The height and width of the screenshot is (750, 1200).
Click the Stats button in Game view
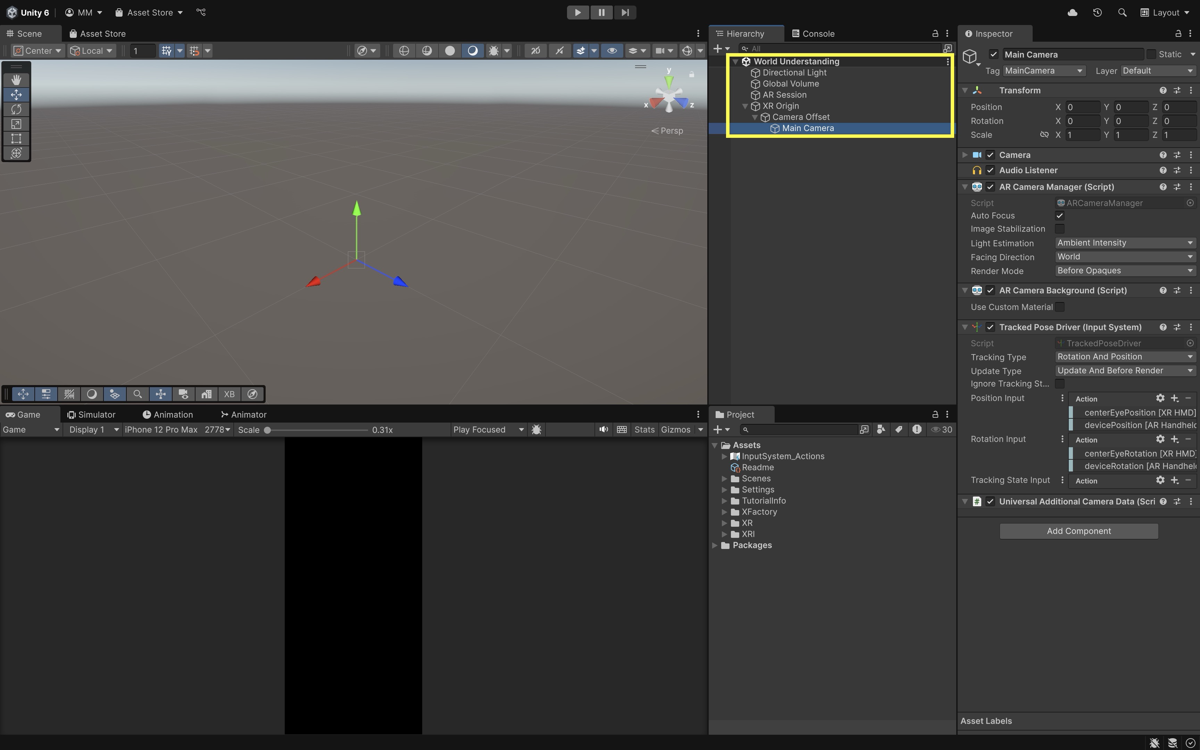644,430
